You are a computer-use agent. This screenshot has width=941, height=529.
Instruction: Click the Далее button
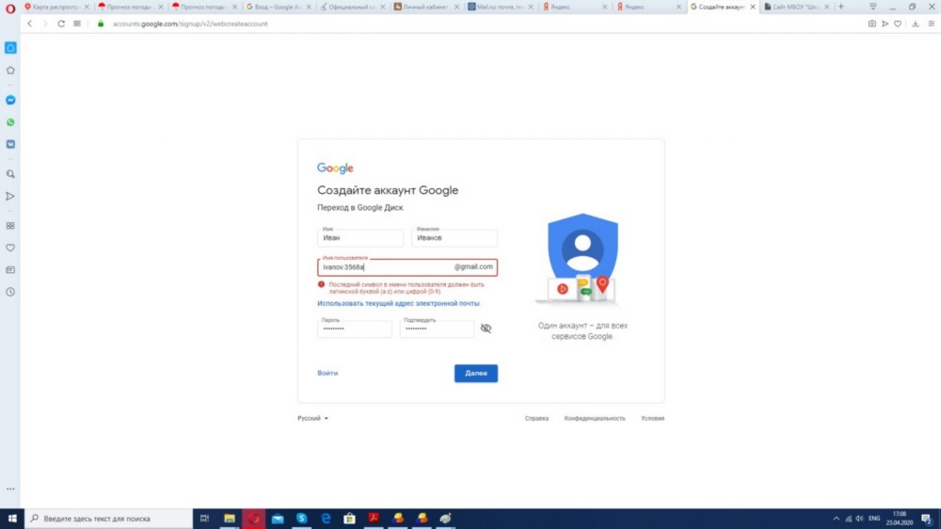(475, 373)
